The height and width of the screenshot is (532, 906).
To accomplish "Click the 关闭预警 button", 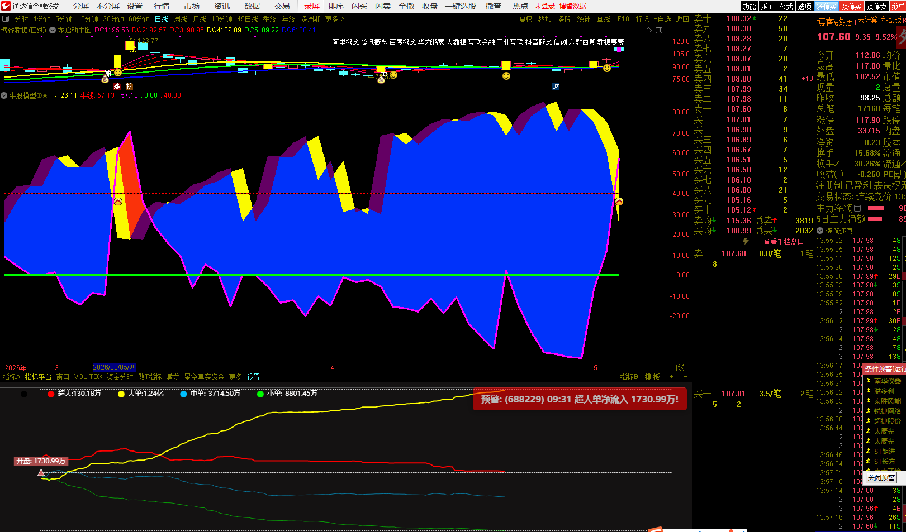I will 881,478.
